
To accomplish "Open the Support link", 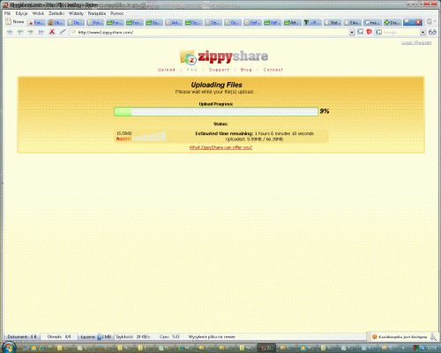I will [x=219, y=70].
